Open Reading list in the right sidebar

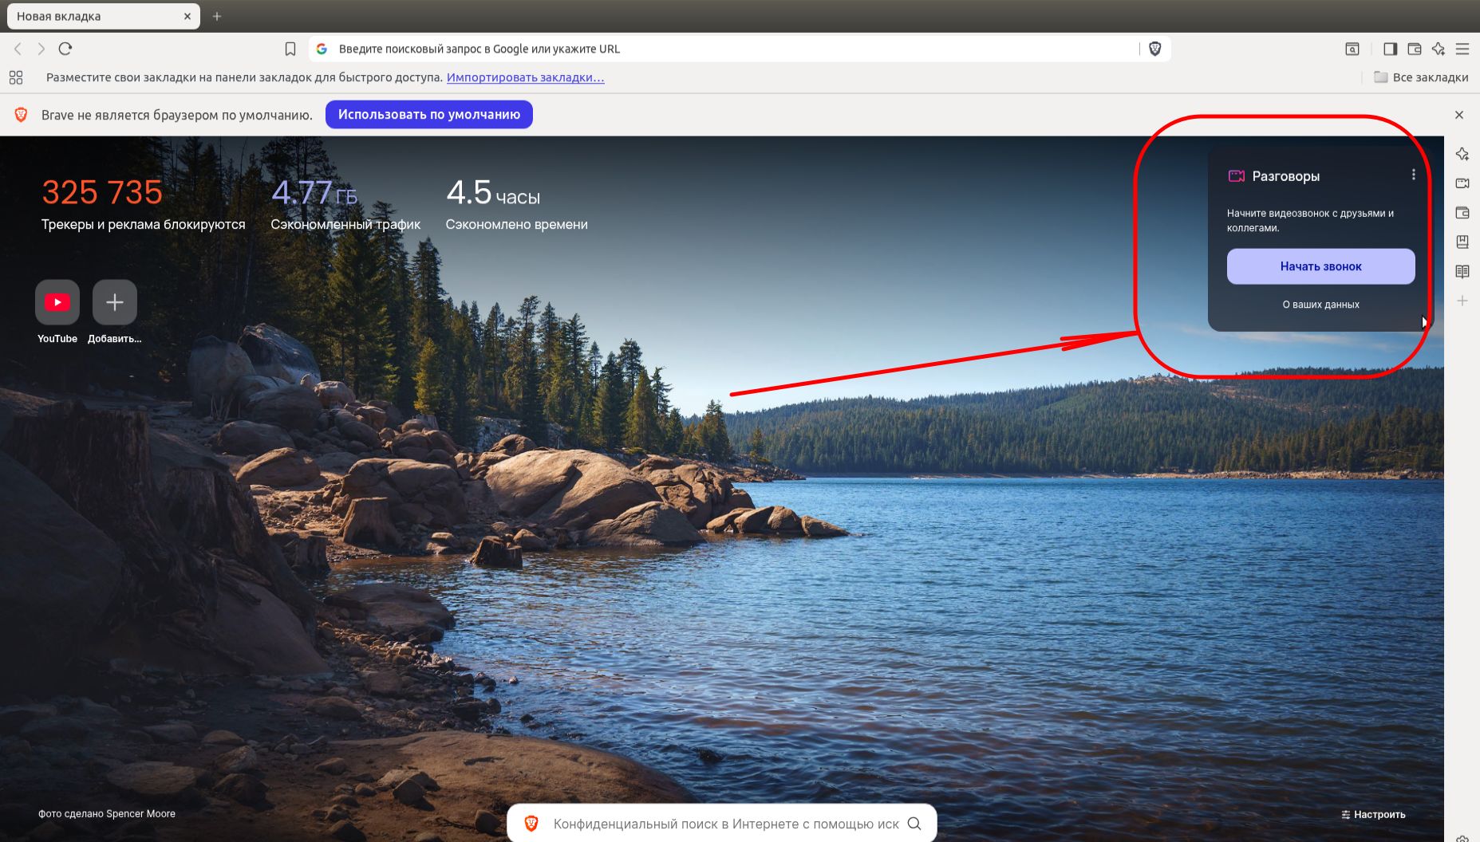[1462, 271]
